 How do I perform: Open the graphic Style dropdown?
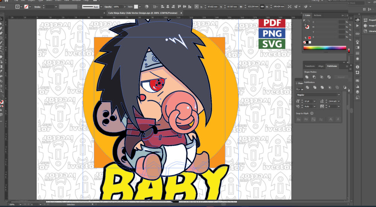[x=140, y=7]
